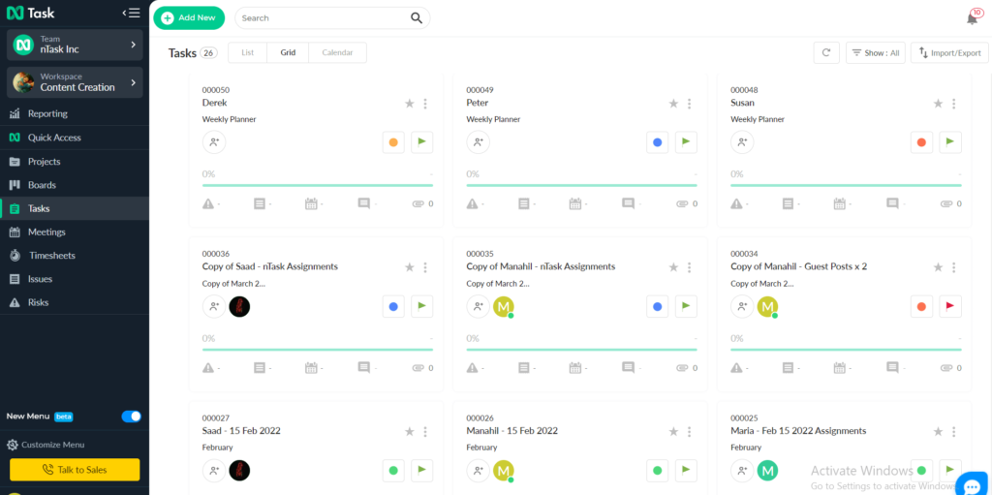Image resolution: width=992 pixels, height=495 pixels.
Task: Star Copy of Saad - nTask Assignments
Action: click(410, 267)
